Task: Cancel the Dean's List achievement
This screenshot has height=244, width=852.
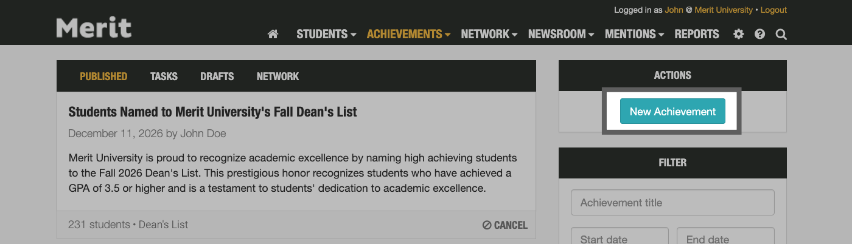Action: coord(505,225)
